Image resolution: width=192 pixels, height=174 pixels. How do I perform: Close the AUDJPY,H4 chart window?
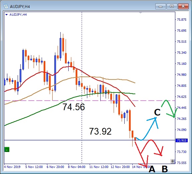pyautogui.click(x=183, y=6)
